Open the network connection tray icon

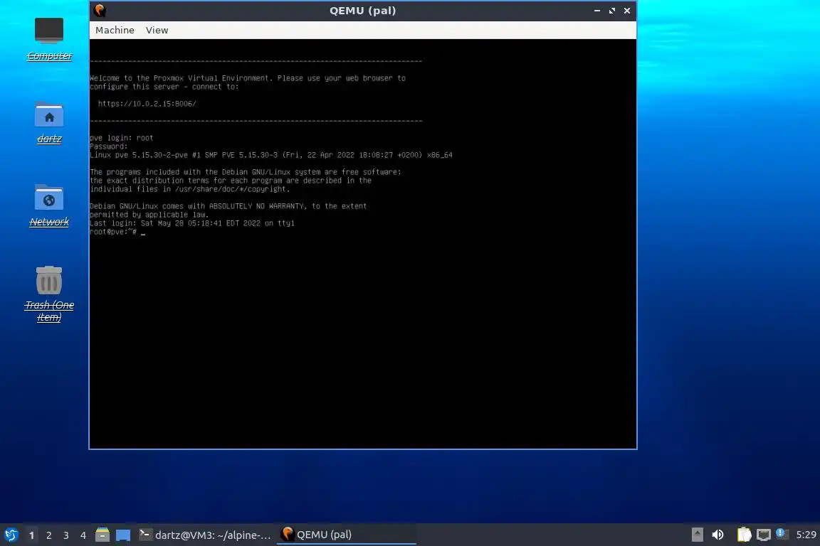(x=764, y=535)
